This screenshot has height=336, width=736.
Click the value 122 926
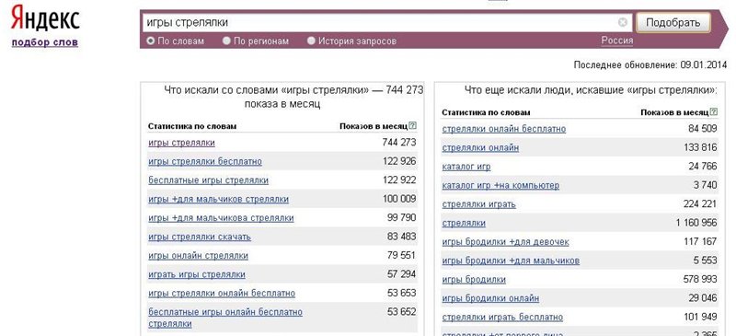click(x=399, y=161)
